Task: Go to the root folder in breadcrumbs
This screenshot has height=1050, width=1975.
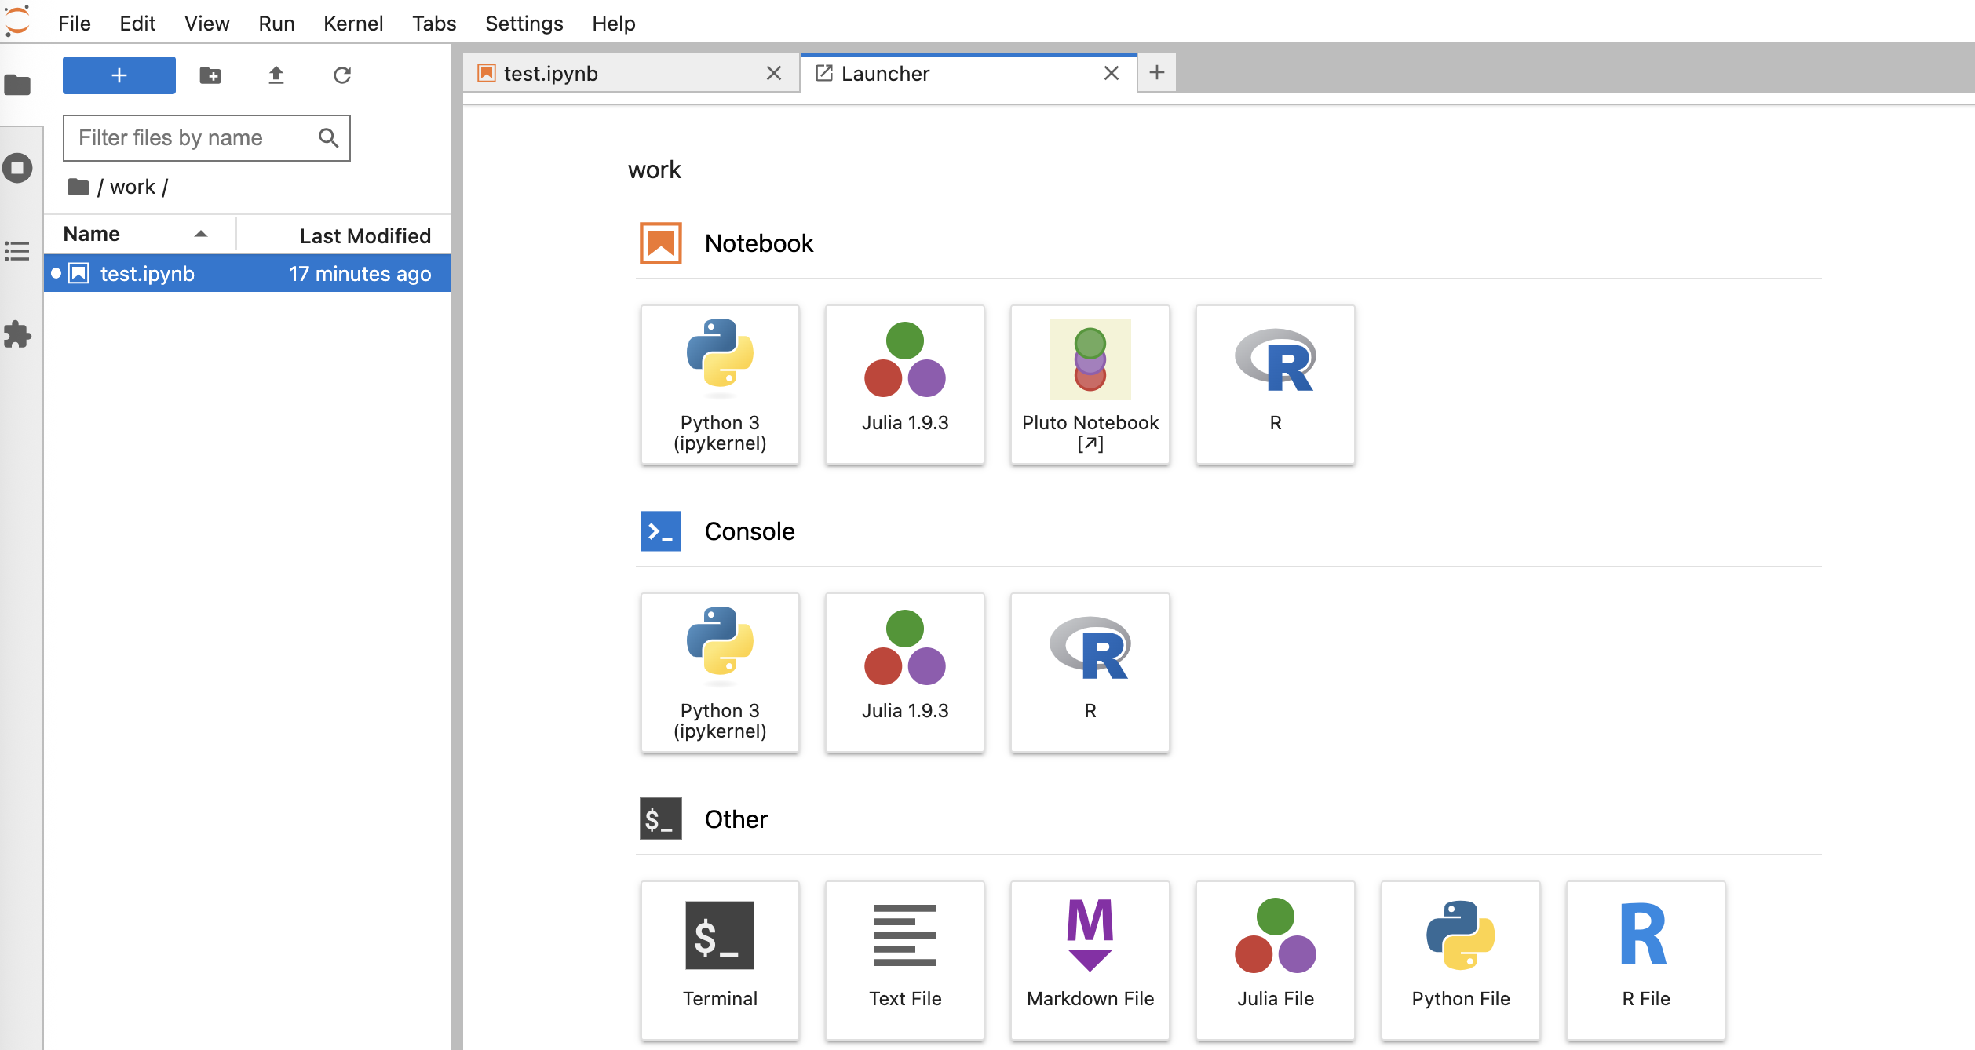Action: click(78, 187)
